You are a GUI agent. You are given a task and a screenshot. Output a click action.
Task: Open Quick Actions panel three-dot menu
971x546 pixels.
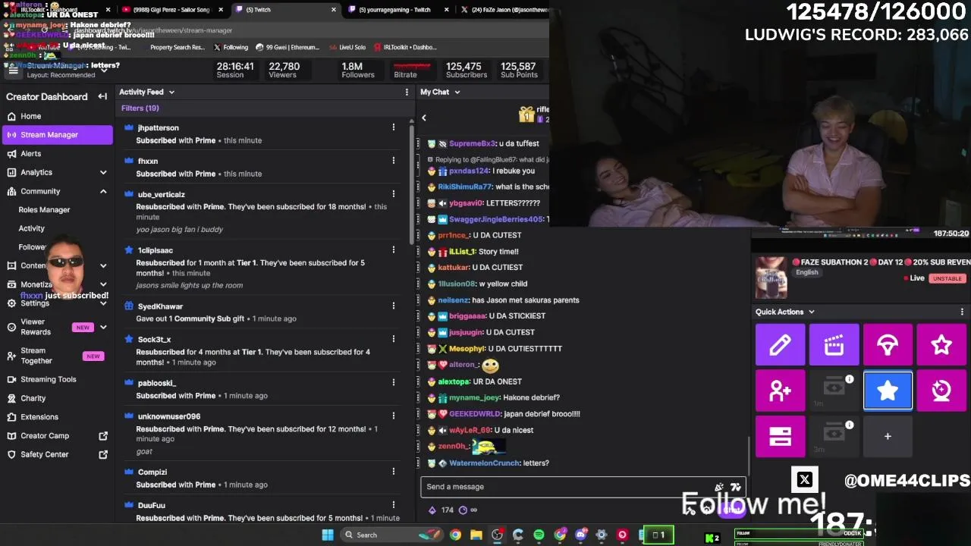point(962,312)
